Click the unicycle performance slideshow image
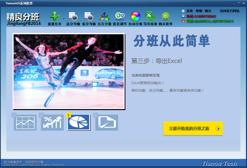Viewport: 247px width, 168px height. pos(69,71)
